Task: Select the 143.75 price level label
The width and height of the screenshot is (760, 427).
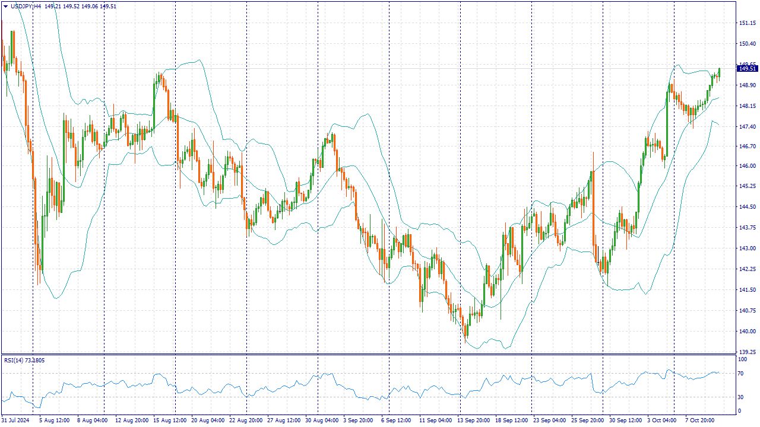Action: [747, 228]
